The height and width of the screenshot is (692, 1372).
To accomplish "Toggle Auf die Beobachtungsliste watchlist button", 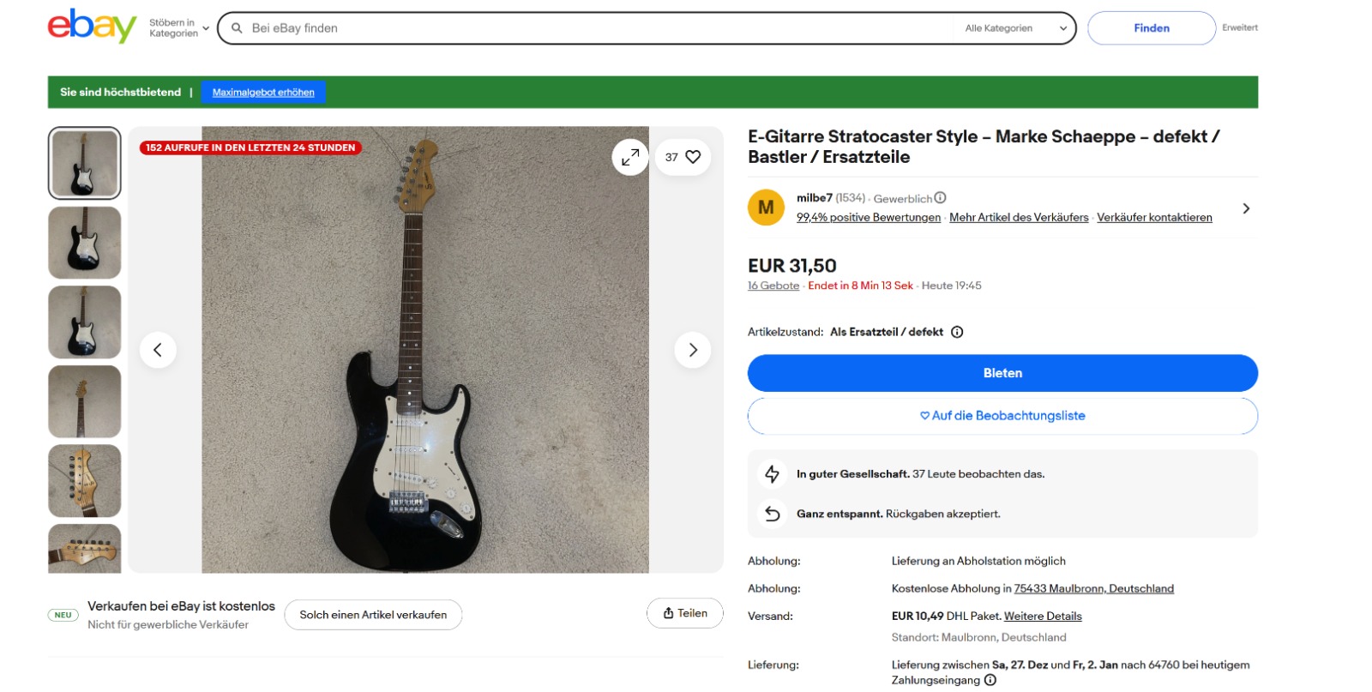I will 1002,416.
